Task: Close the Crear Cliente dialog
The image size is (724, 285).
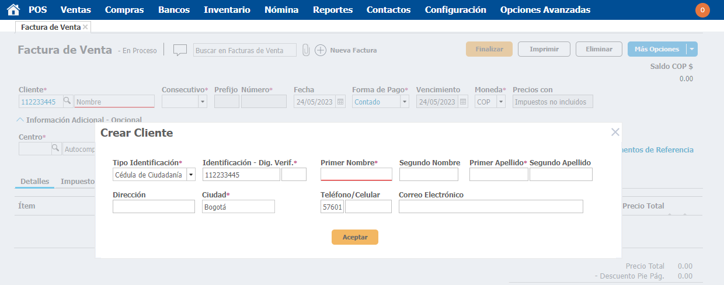Action: (x=615, y=132)
